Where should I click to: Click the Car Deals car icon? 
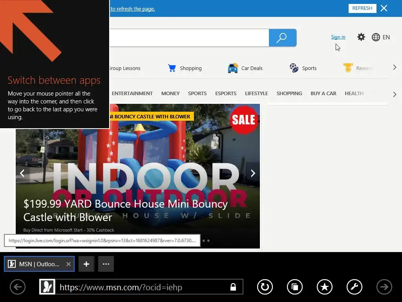tap(233, 68)
